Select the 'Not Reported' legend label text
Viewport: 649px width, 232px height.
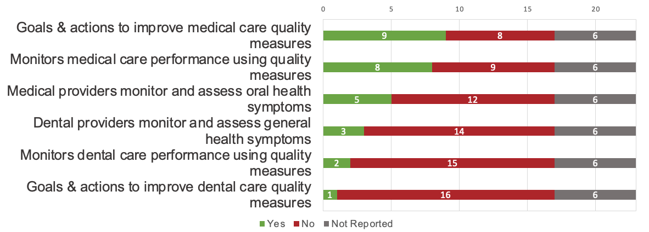point(362,224)
